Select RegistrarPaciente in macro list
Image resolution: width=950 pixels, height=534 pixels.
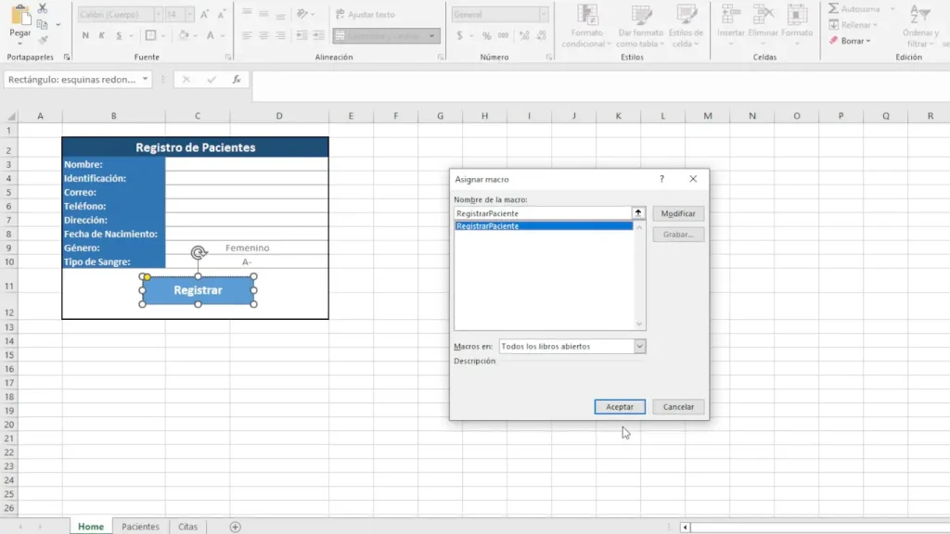coord(544,226)
